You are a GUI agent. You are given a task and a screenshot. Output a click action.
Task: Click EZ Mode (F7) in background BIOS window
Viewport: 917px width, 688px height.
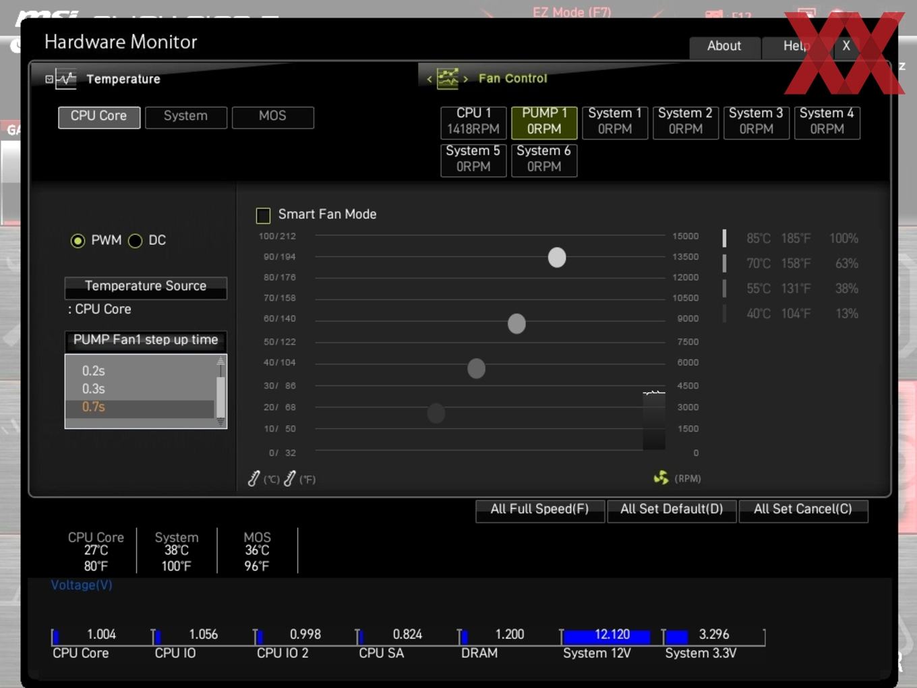(572, 12)
